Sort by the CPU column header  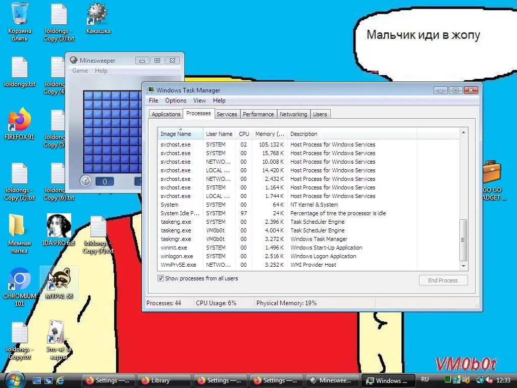pos(244,133)
